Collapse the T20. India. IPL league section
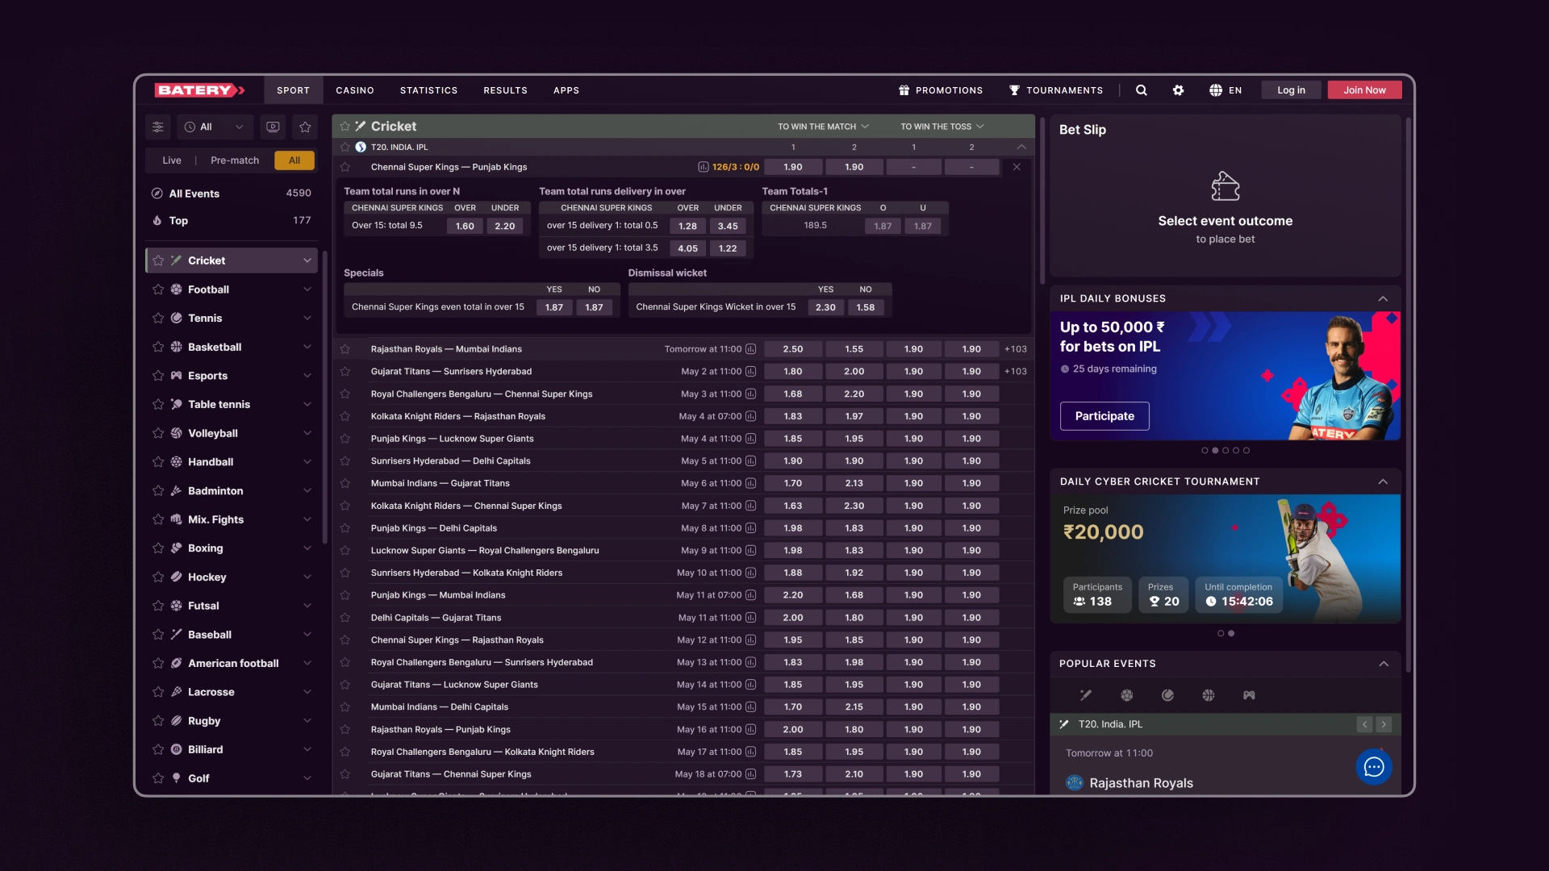1549x871 pixels. [x=1021, y=147]
